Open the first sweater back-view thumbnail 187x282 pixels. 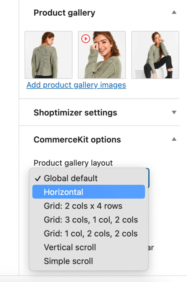tap(48, 55)
